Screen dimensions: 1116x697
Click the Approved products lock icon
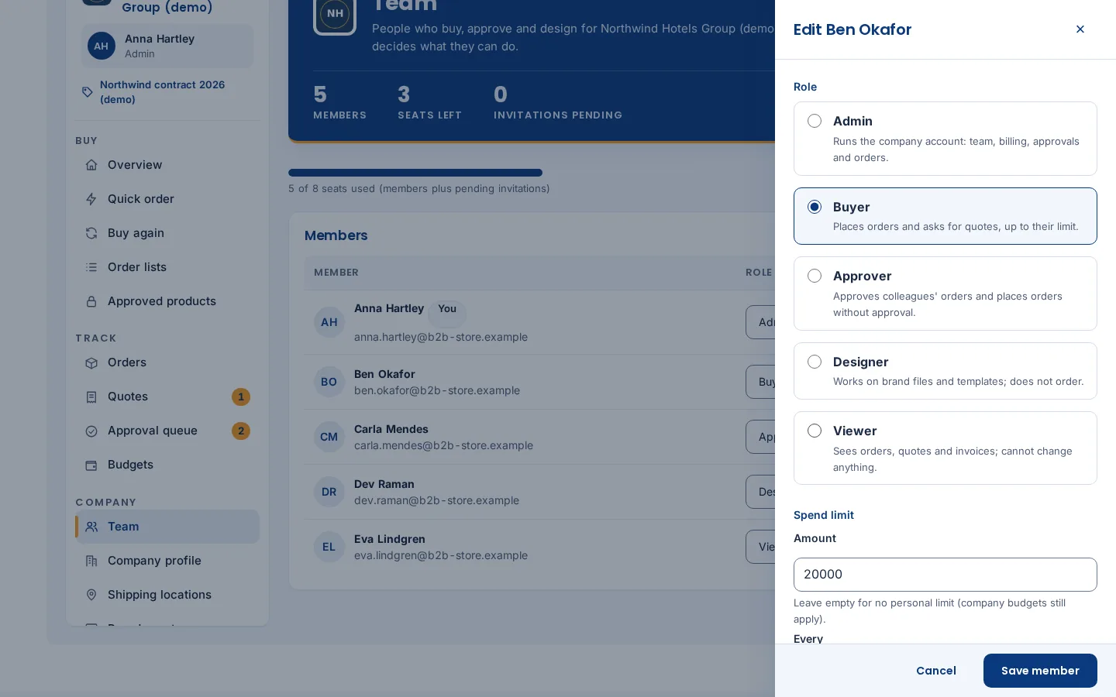(91, 301)
